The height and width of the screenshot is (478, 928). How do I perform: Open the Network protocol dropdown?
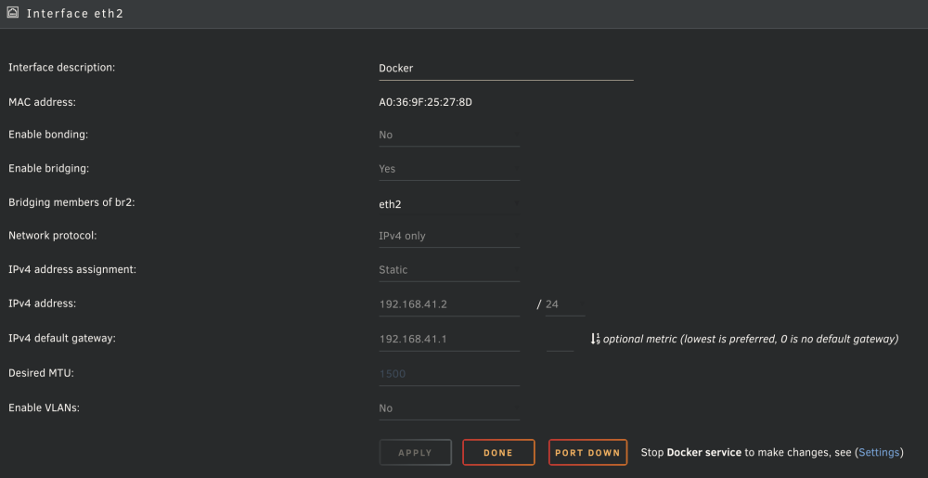pyautogui.click(x=449, y=236)
